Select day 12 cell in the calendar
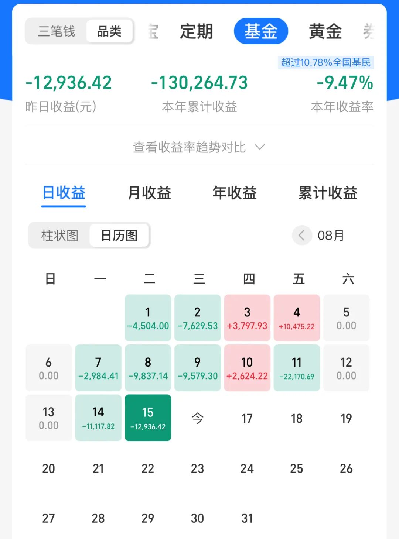This screenshot has height=539, width=399. coord(347,368)
